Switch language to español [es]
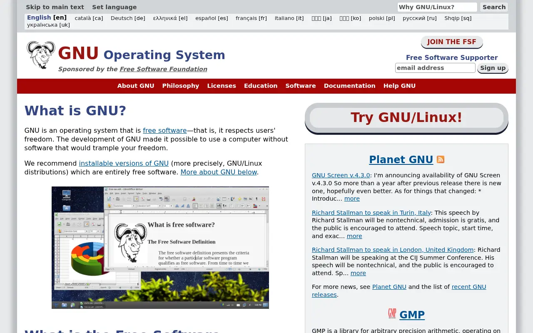The image size is (533, 333). pyautogui.click(x=212, y=18)
